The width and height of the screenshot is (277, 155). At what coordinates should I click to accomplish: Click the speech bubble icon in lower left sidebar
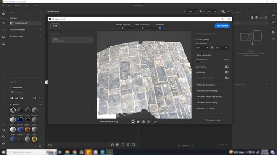click(x=3, y=130)
